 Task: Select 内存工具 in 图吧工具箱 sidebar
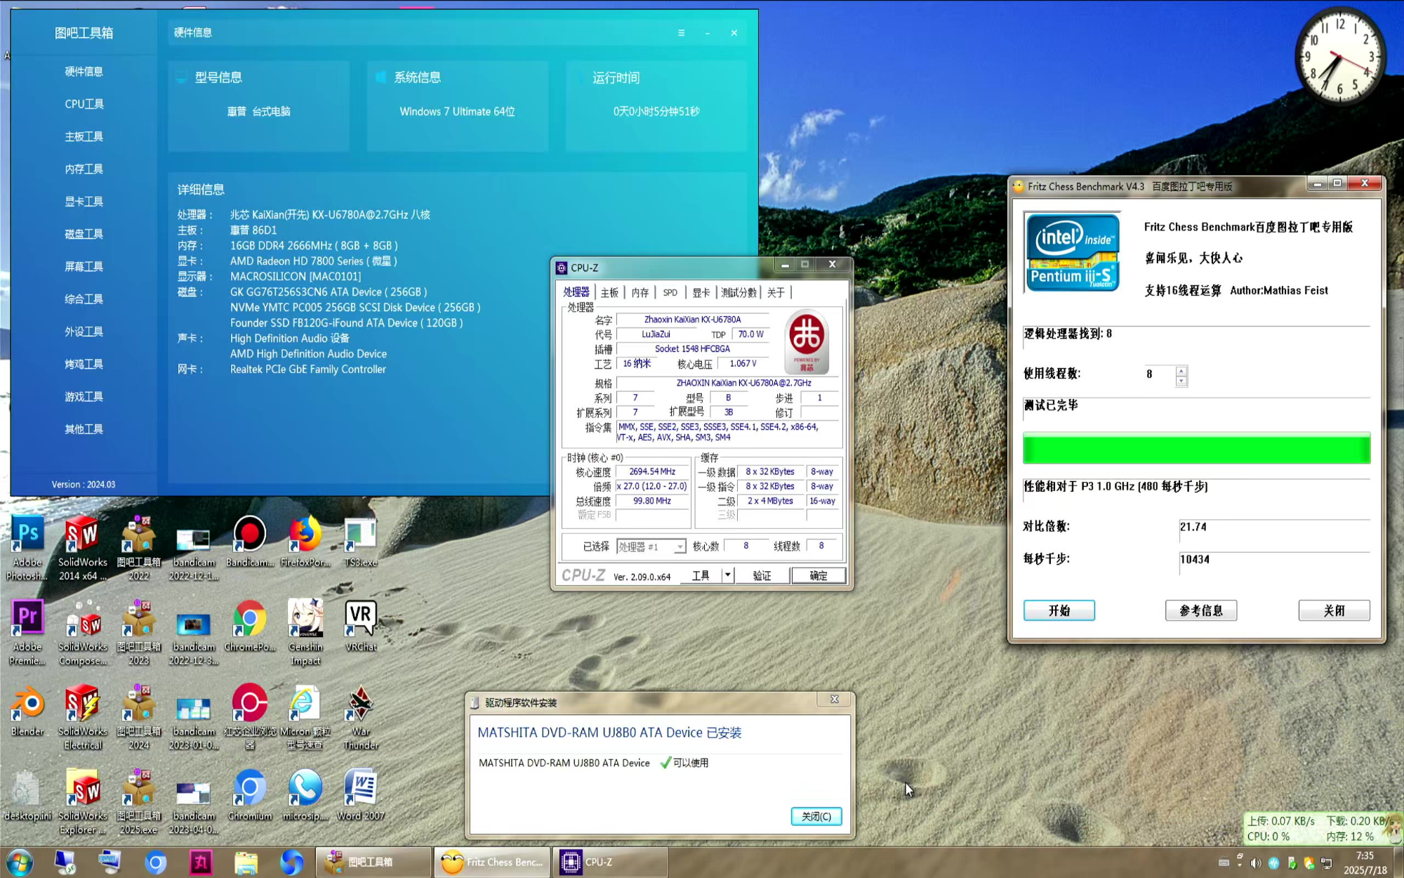(84, 169)
